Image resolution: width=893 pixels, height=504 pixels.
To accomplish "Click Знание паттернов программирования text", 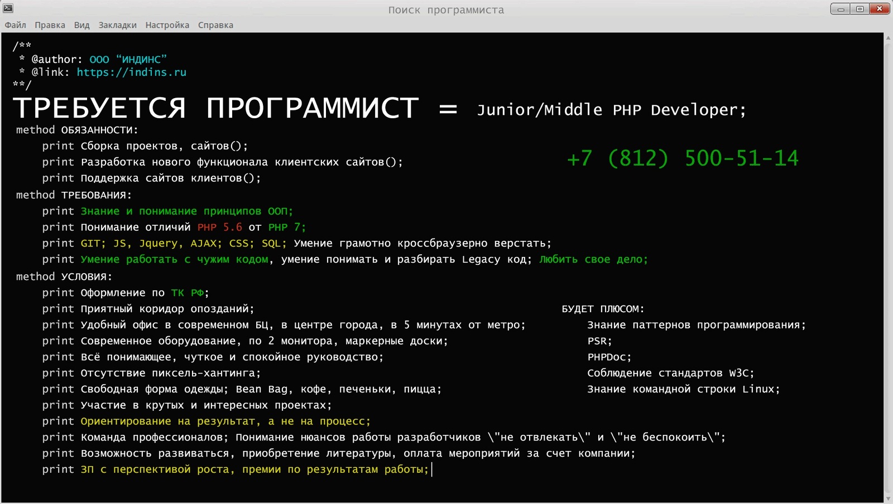I will (697, 325).
